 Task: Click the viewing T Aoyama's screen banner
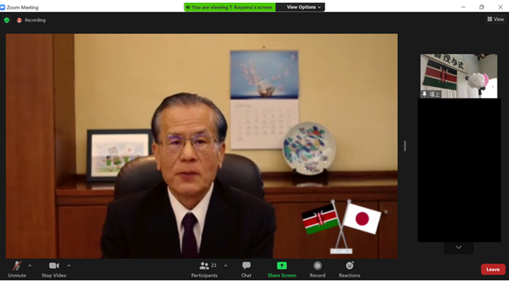point(230,7)
